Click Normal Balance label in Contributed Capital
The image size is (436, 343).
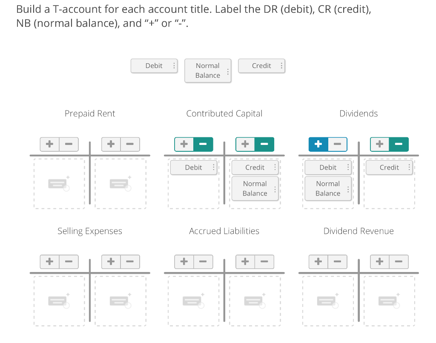[255, 188]
